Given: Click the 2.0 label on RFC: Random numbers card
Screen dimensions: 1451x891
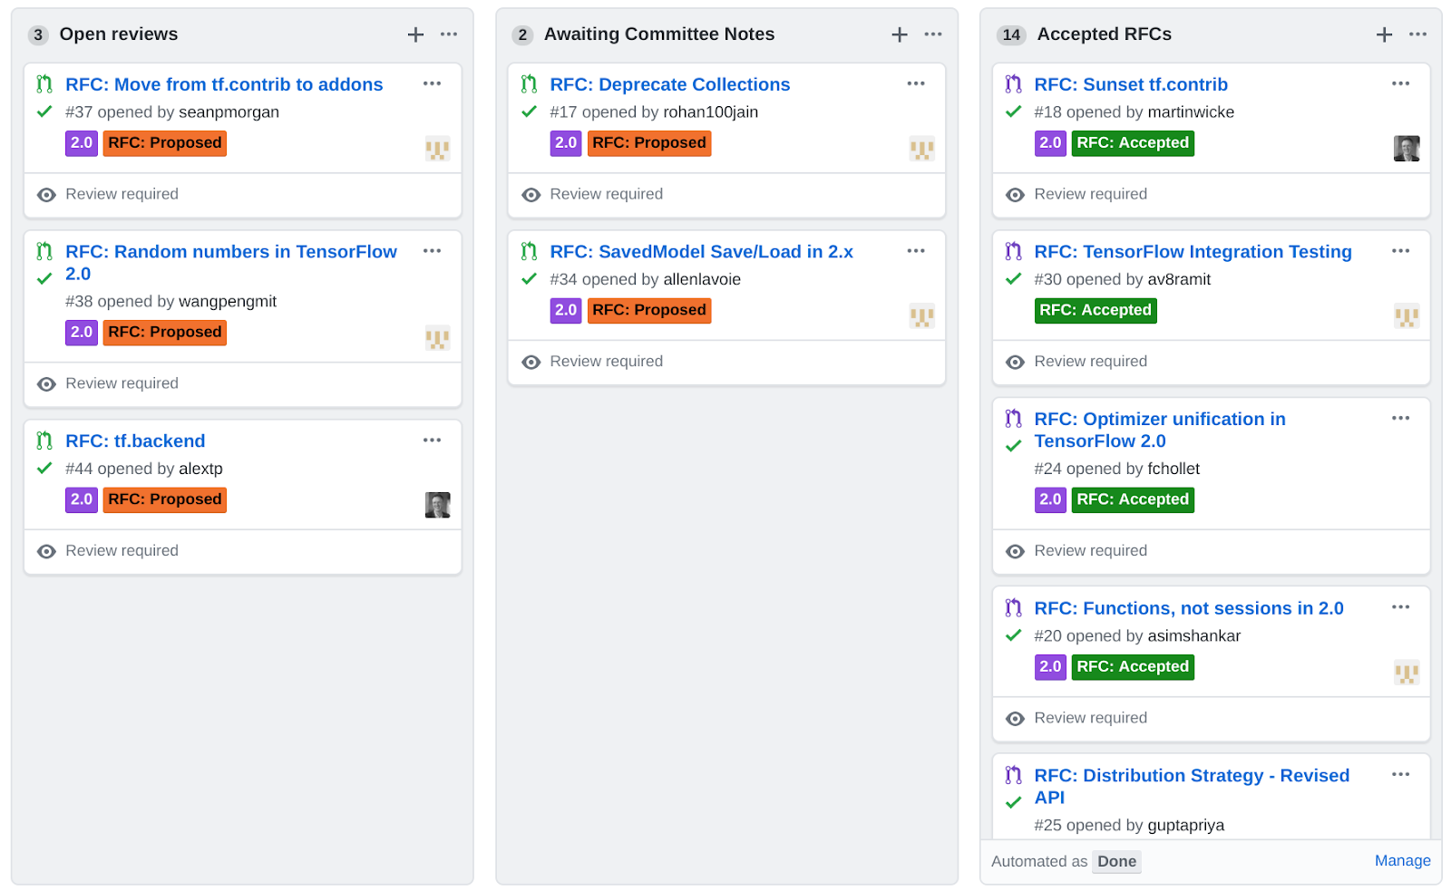Looking at the screenshot, I should pos(81,333).
